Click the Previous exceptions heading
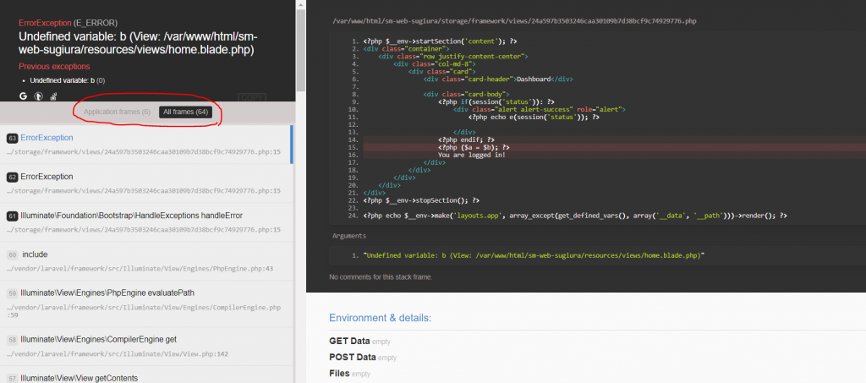The height and width of the screenshot is (383, 866). coord(53,66)
